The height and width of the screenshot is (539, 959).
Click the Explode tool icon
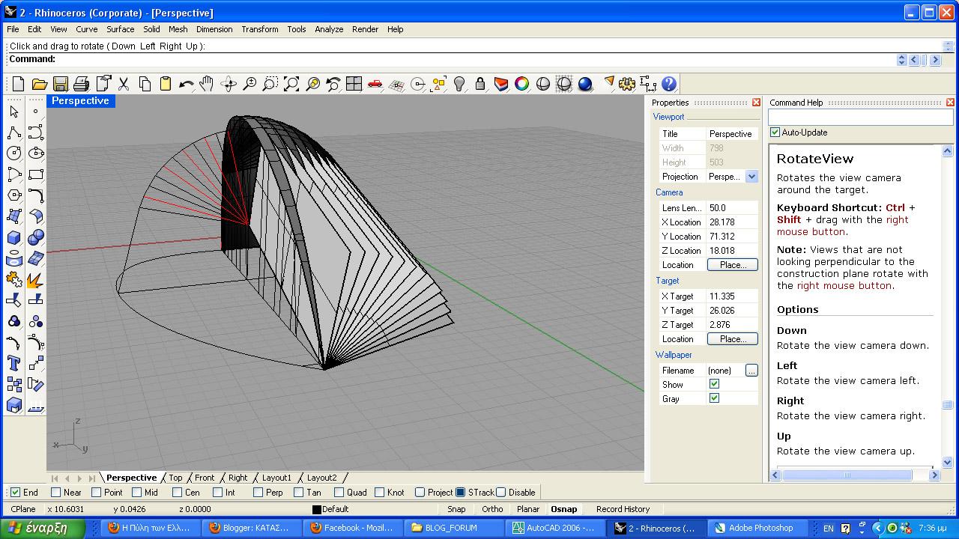pyautogui.click(x=35, y=280)
